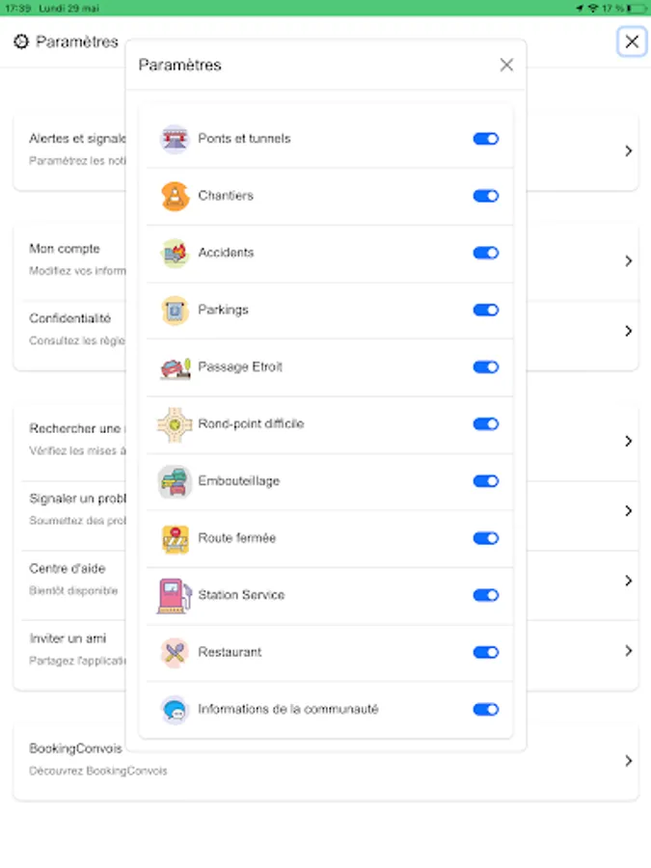Click the Accidents crash icon
The image size is (651, 868).
click(175, 253)
